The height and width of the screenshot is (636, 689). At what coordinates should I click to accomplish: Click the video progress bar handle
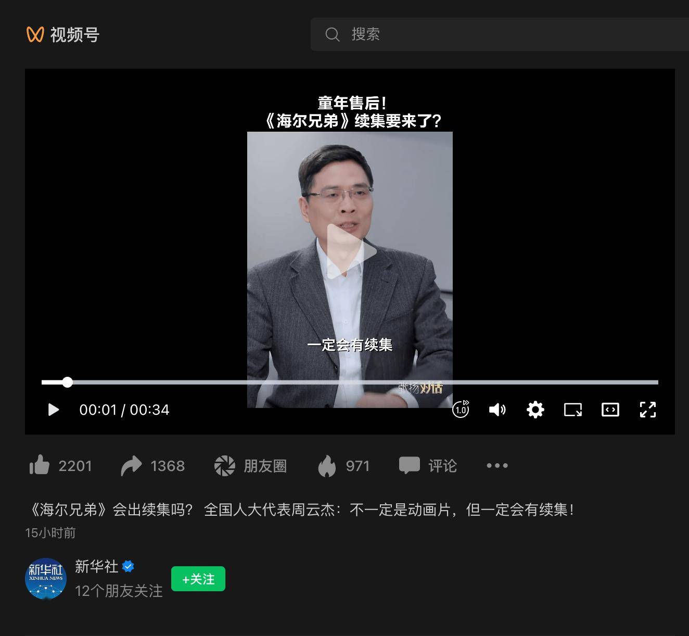(67, 383)
